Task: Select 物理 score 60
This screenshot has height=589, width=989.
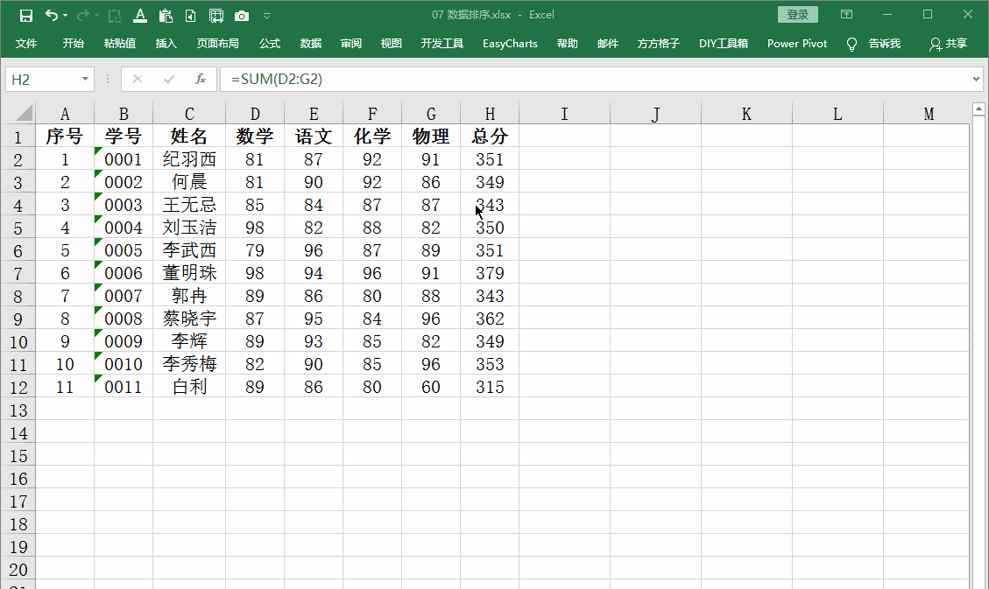Action: click(431, 386)
